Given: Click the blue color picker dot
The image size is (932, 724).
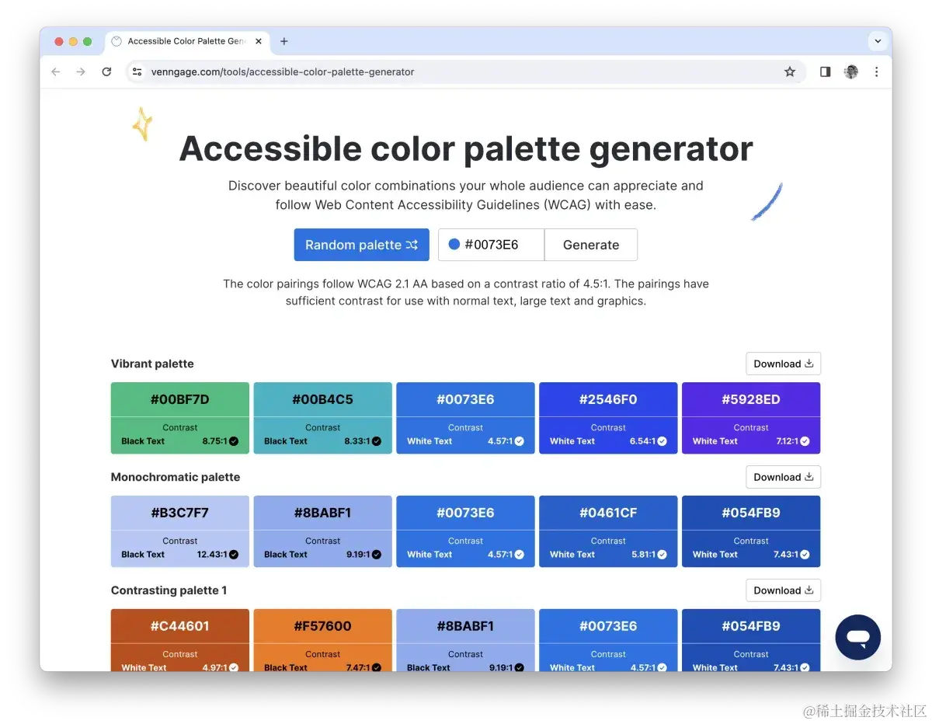Looking at the screenshot, I should tap(454, 245).
